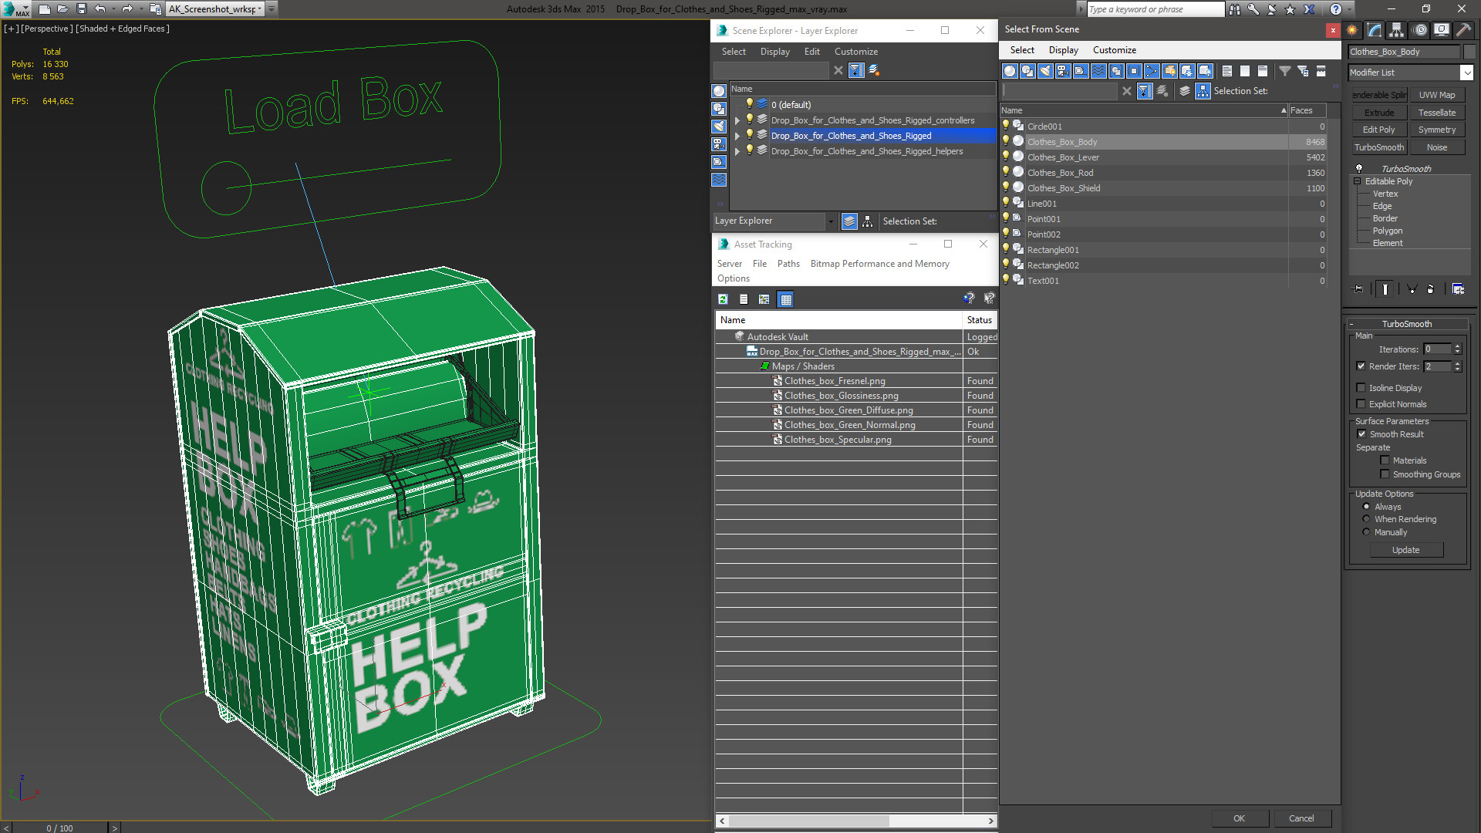Open Bitmap Performance and Memory menu
Viewport: 1481px width, 833px height.
click(x=879, y=264)
